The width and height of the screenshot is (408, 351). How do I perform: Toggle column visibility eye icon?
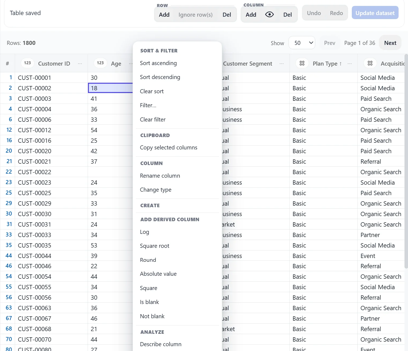(269, 15)
